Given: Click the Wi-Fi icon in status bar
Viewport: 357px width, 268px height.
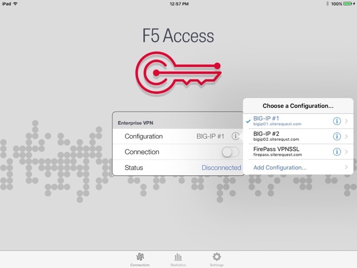Looking at the screenshot, I should point(15,4).
